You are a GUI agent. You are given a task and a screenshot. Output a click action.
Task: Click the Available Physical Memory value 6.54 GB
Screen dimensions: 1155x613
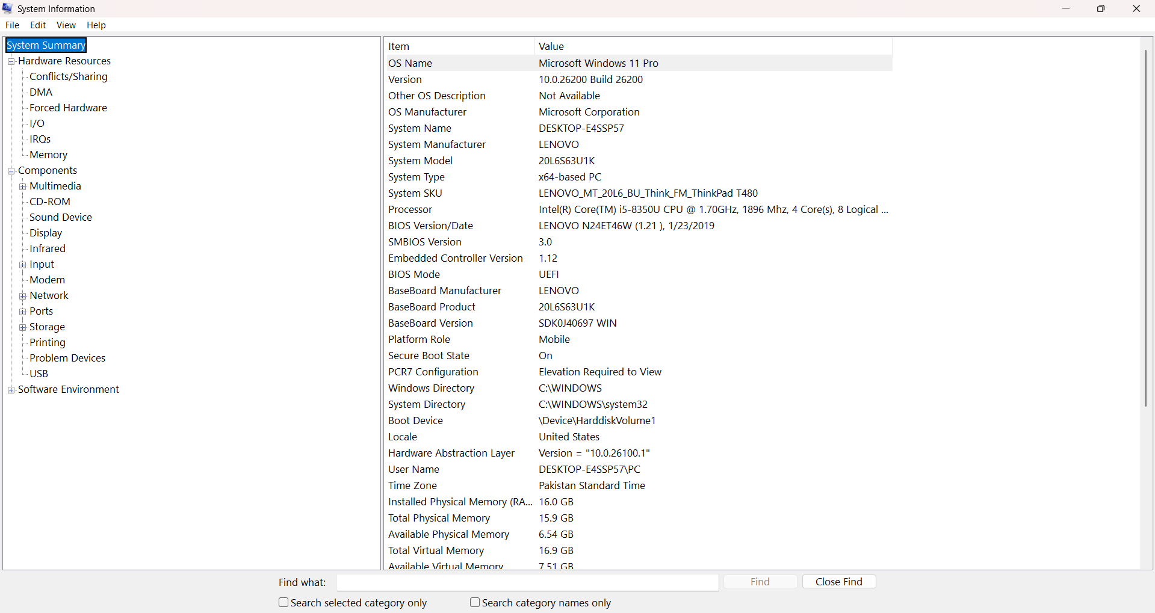point(556,534)
